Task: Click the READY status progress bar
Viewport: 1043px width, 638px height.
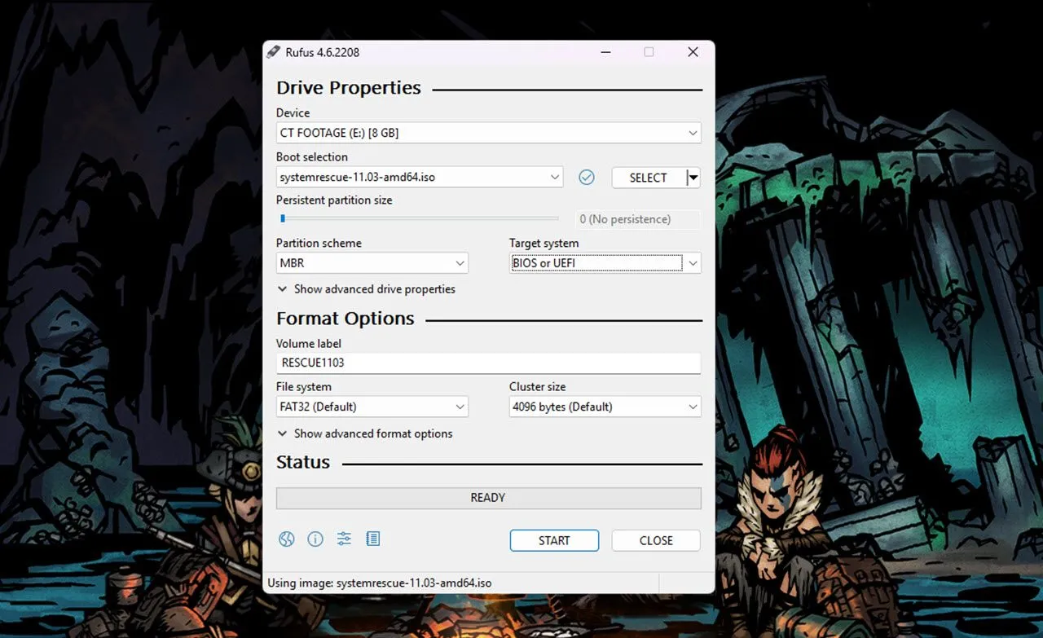Action: tap(488, 498)
